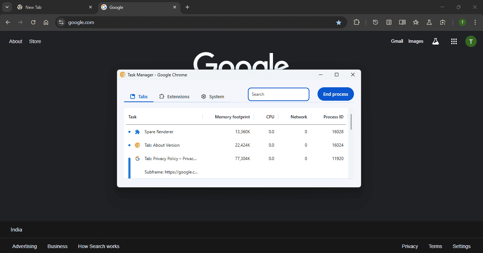
Task: Open Search Labs flask icon on Google page
Action: point(436,41)
